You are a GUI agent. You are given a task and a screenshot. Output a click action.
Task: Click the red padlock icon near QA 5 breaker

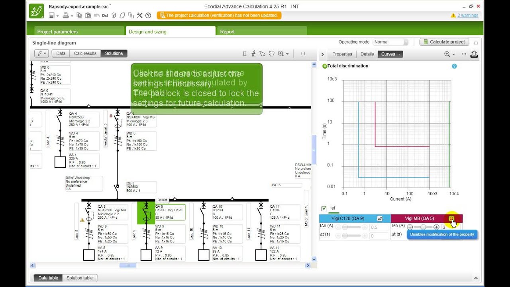(111, 116)
